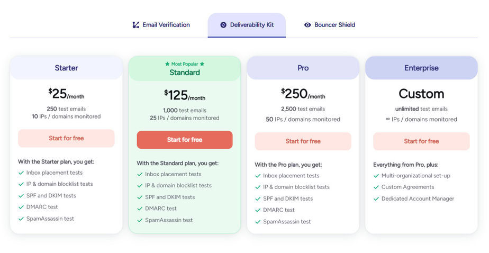Click the Pro plan $250/month price

coord(303,94)
